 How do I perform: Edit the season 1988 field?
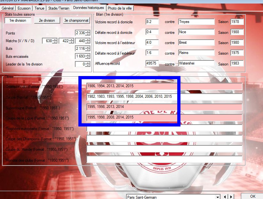237,32
